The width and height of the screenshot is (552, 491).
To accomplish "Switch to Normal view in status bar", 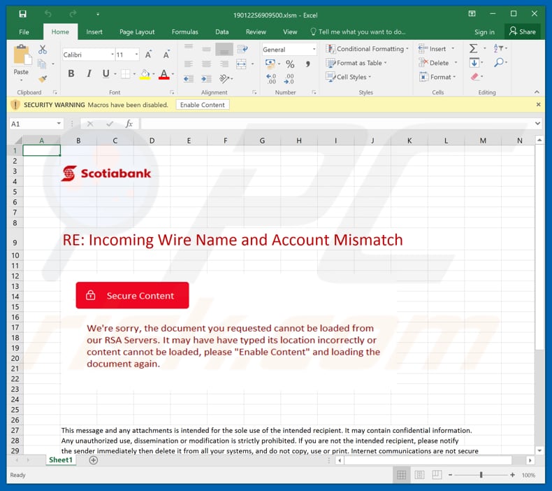I will pyautogui.click(x=401, y=475).
